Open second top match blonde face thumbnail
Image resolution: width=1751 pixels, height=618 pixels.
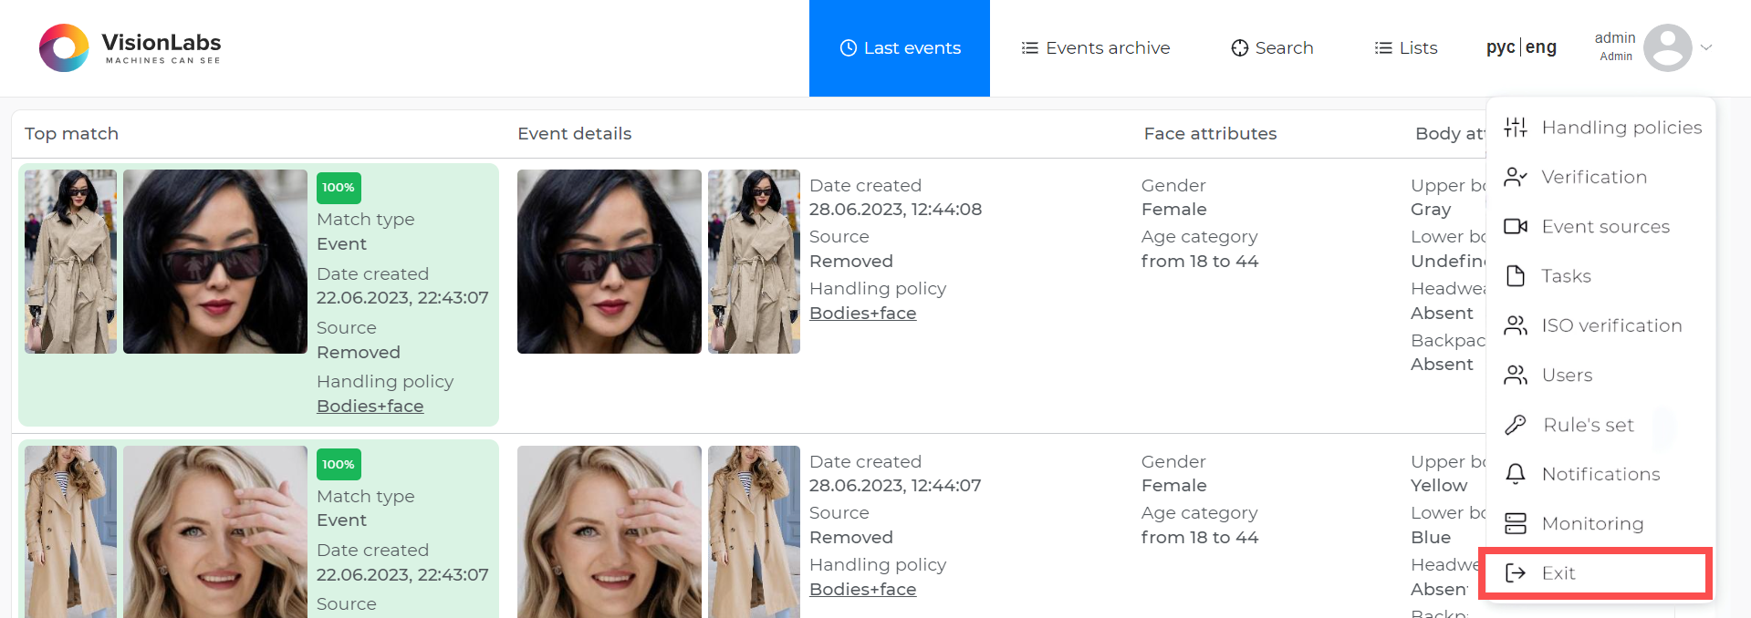click(x=215, y=531)
